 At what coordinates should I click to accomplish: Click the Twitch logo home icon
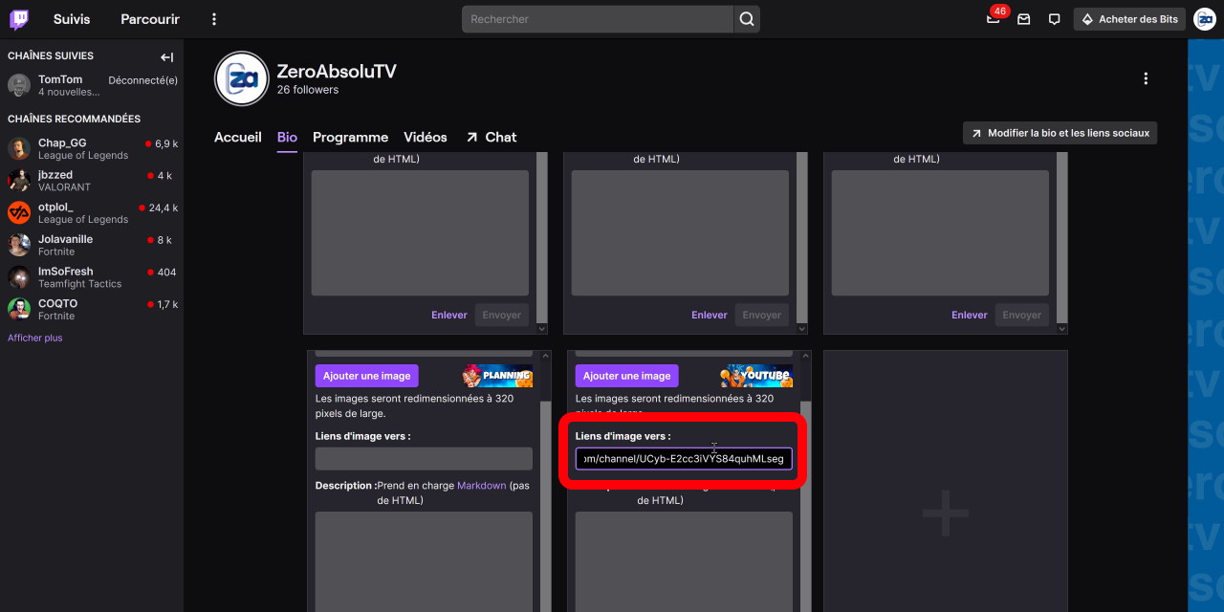click(x=19, y=19)
